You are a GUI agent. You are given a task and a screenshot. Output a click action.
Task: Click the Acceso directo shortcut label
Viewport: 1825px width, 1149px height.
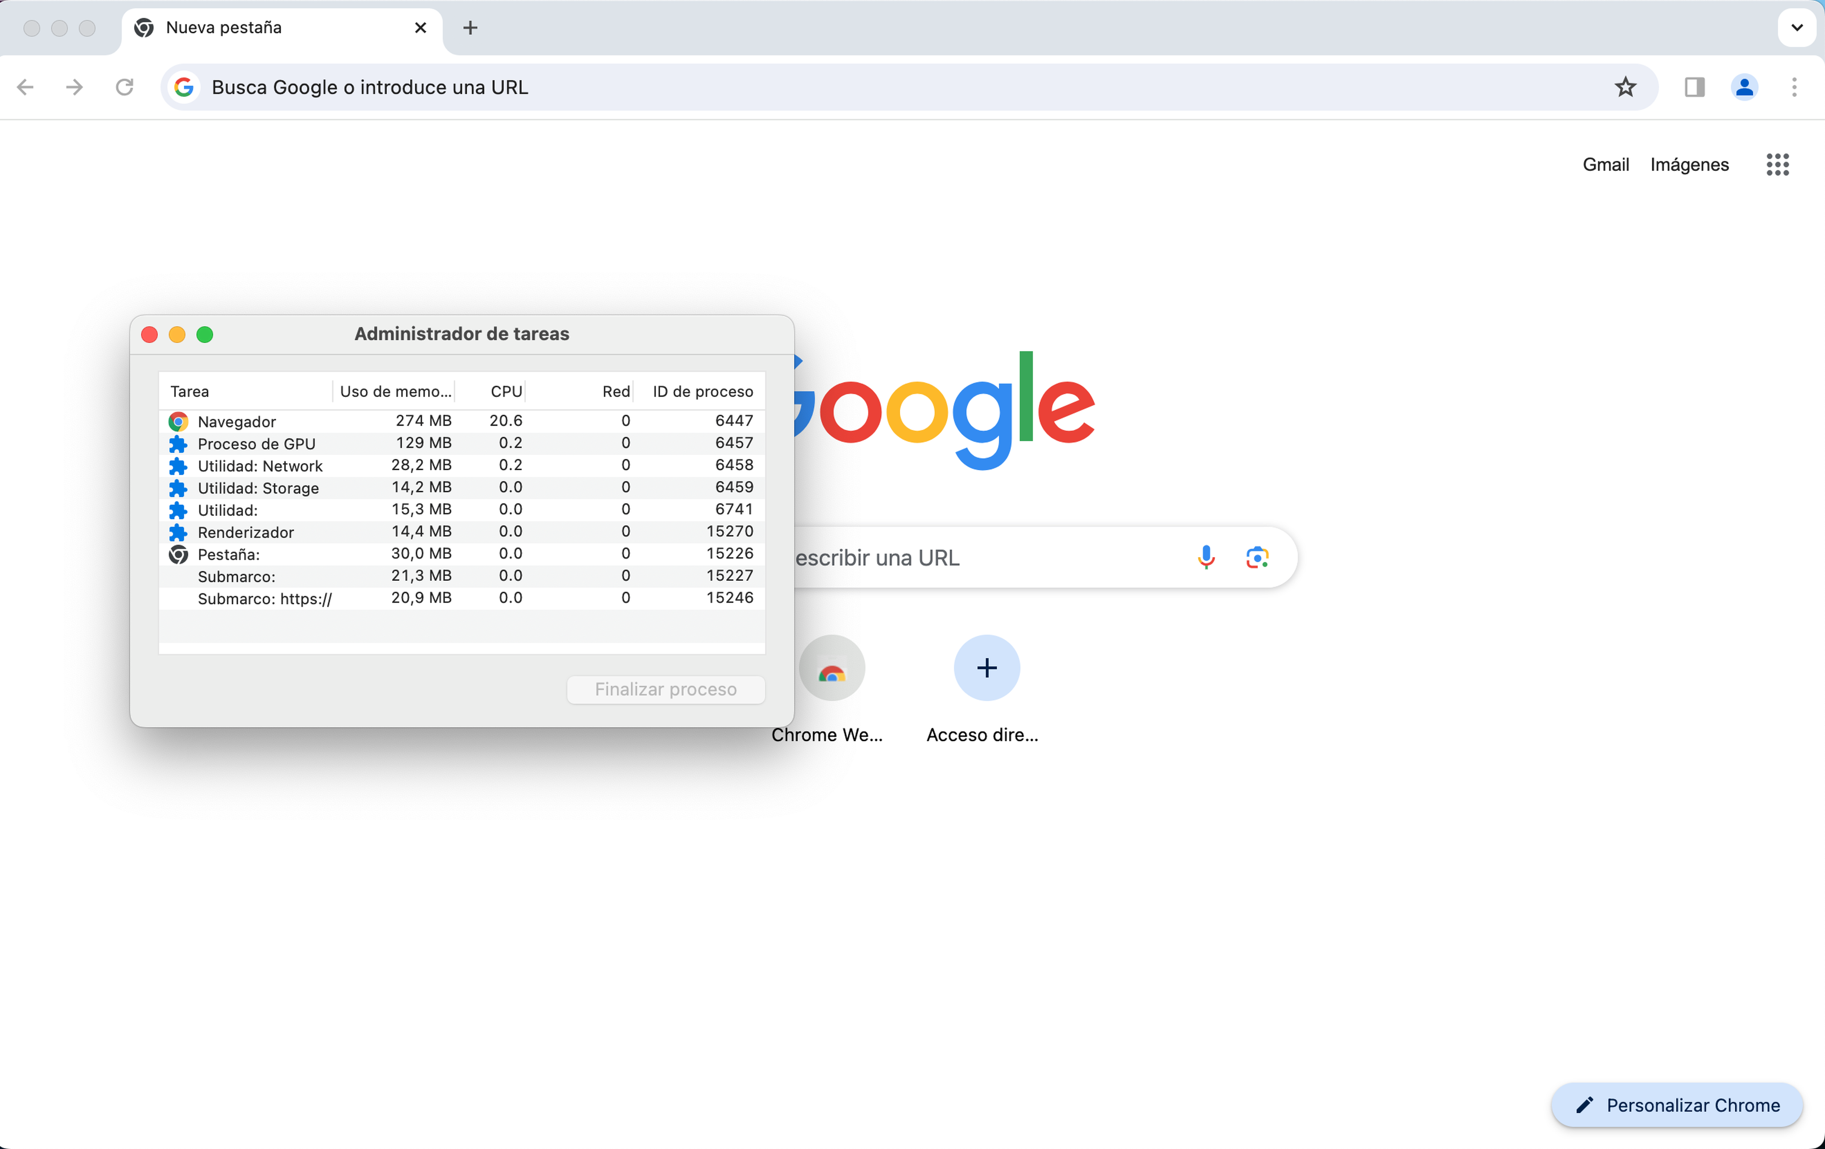[x=982, y=735]
